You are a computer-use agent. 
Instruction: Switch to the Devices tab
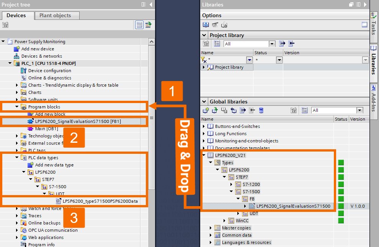[16, 15]
